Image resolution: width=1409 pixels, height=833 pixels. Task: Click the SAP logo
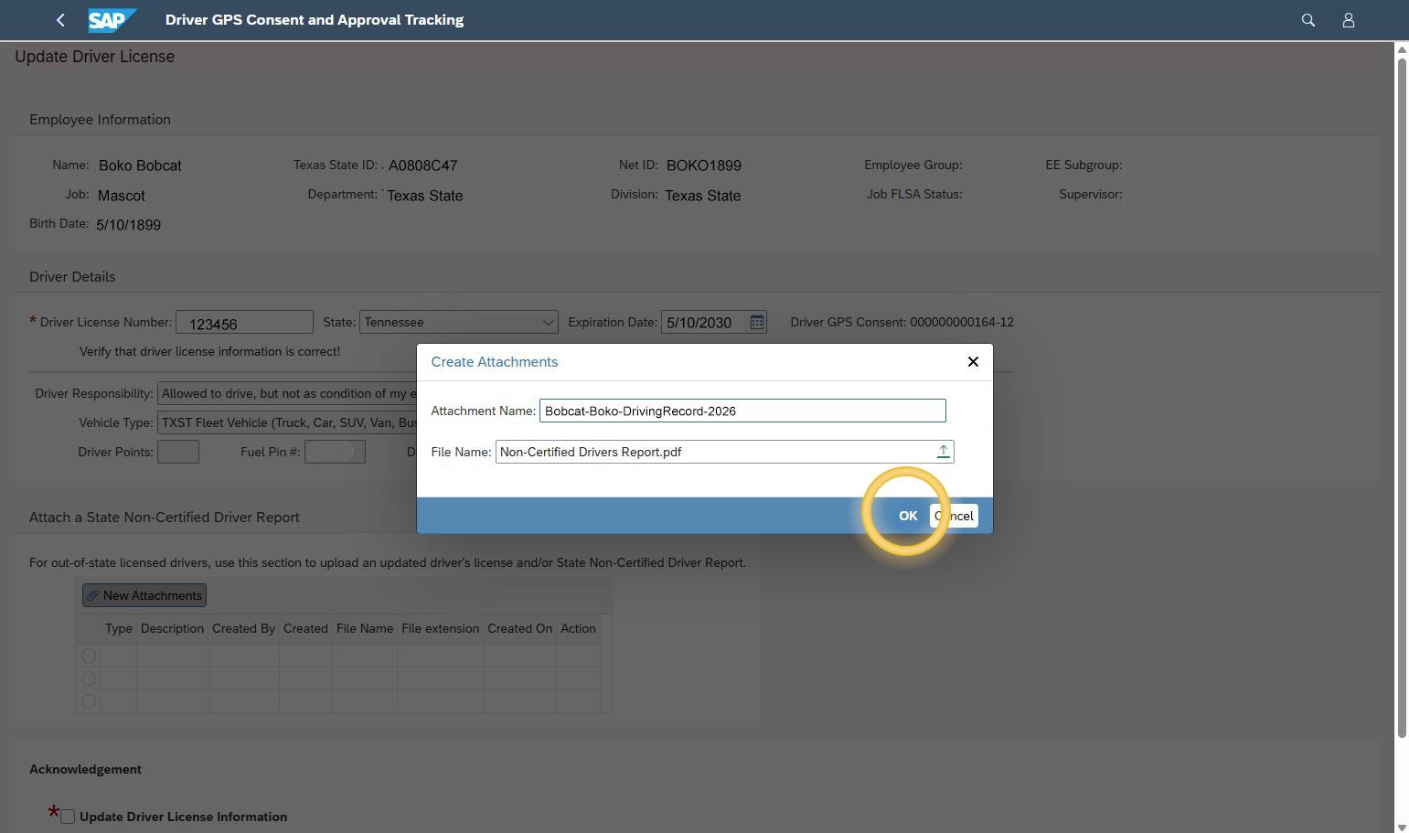[112, 19]
